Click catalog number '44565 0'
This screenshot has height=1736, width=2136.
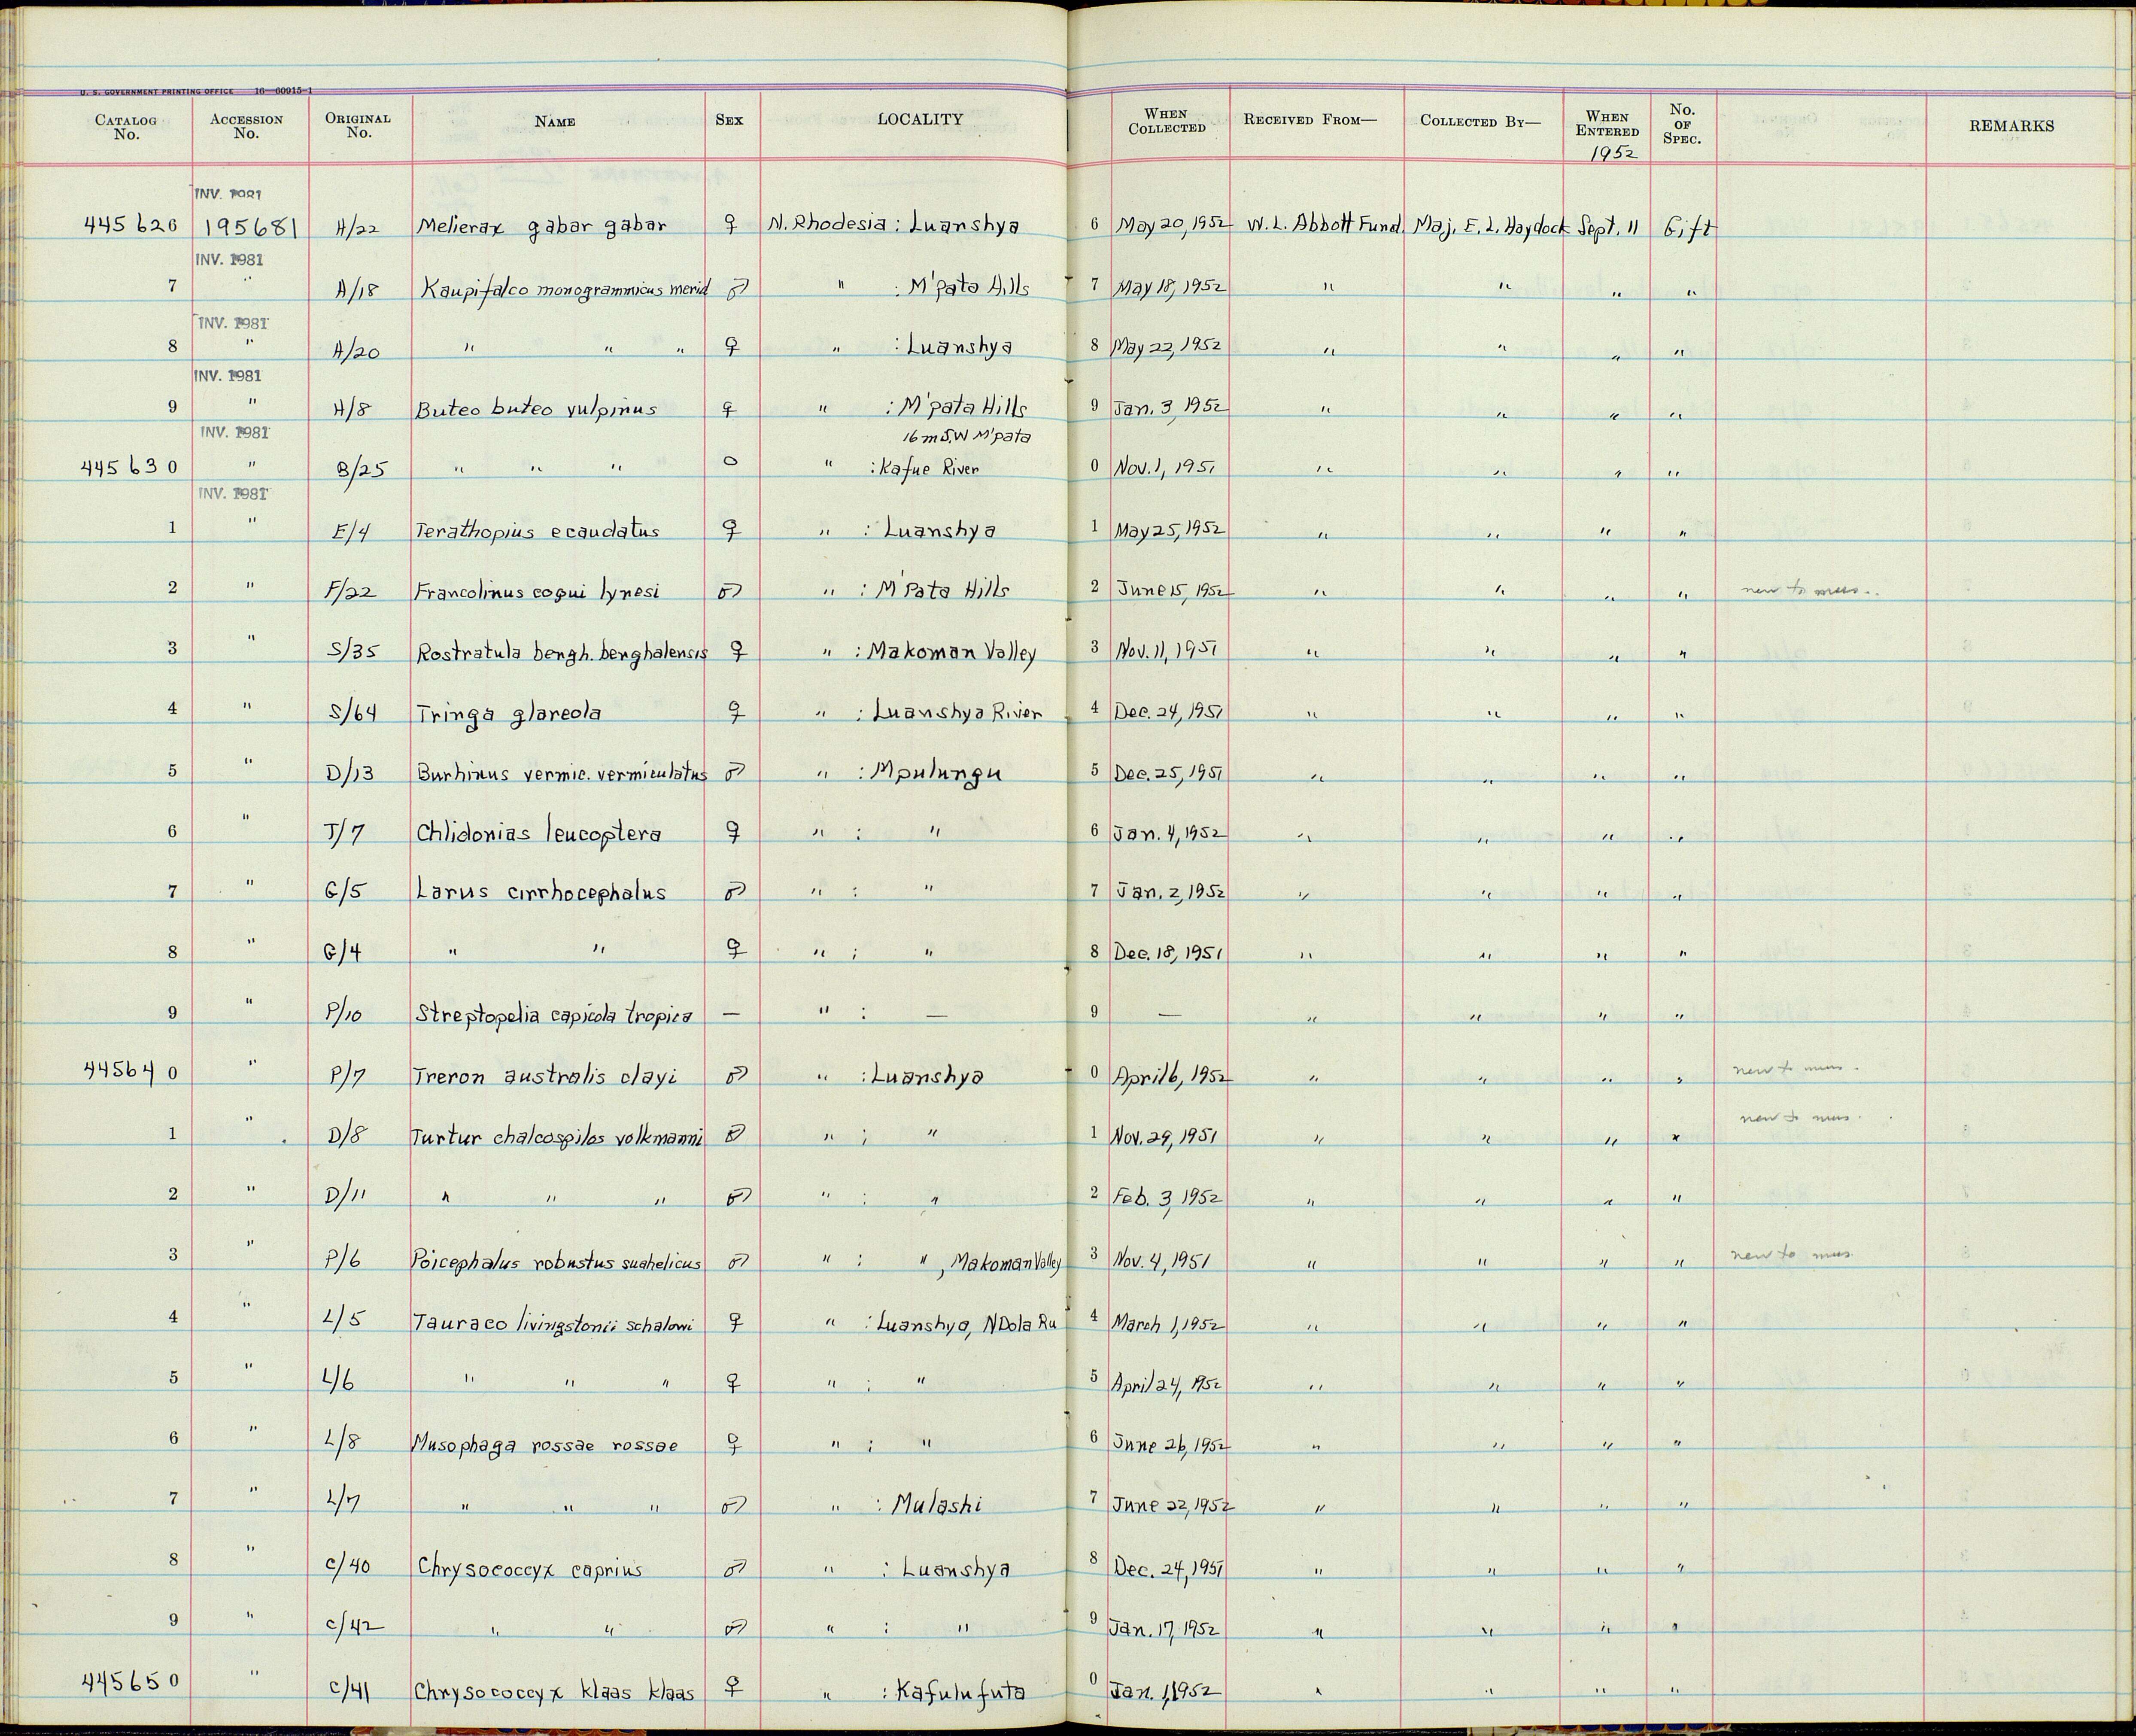pos(131,1681)
